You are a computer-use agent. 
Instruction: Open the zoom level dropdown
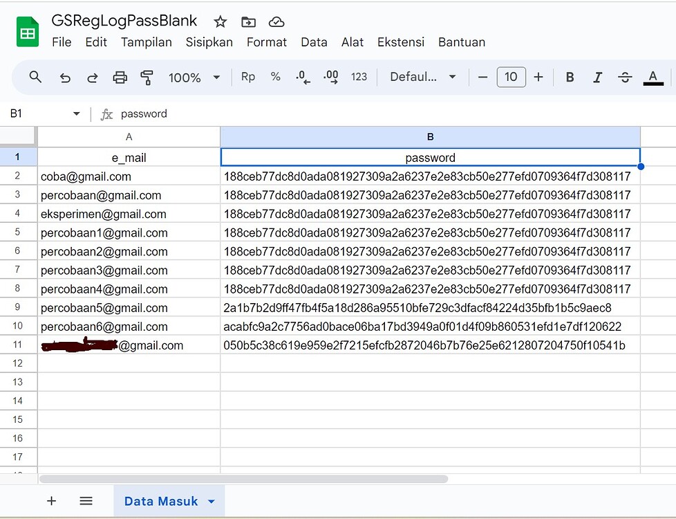click(x=194, y=77)
